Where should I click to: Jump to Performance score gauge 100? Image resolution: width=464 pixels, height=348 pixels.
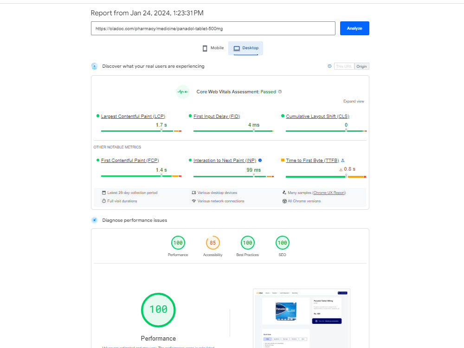(178, 243)
